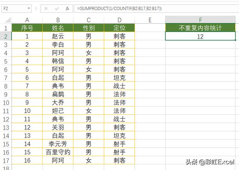Select column E header

coord(150,20)
